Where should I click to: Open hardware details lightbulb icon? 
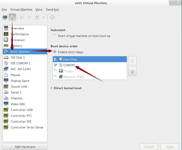click(12, 17)
